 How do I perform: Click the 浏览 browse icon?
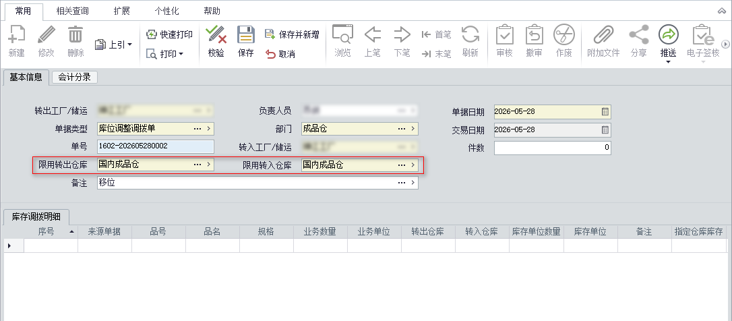[342, 34]
